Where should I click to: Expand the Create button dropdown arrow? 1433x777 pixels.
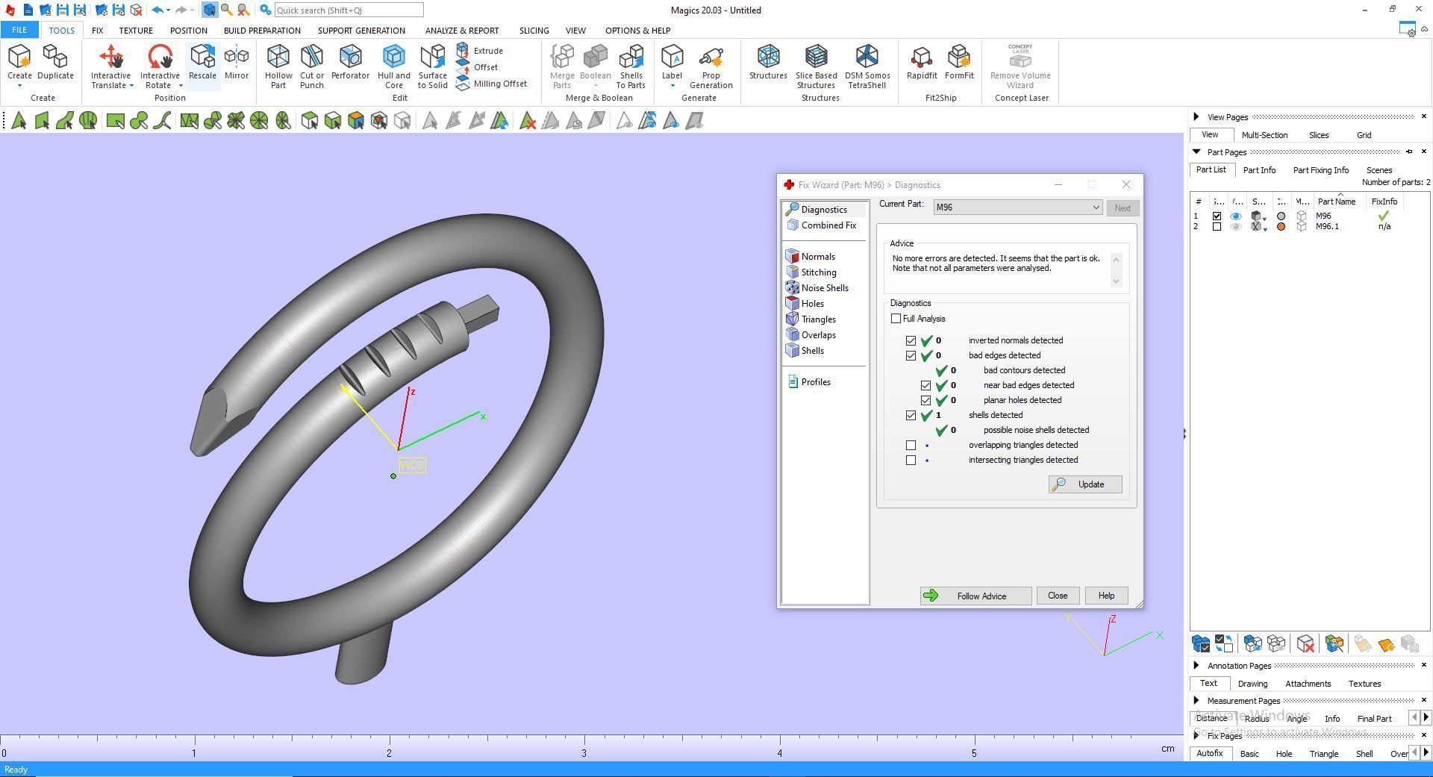pyautogui.click(x=19, y=86)
